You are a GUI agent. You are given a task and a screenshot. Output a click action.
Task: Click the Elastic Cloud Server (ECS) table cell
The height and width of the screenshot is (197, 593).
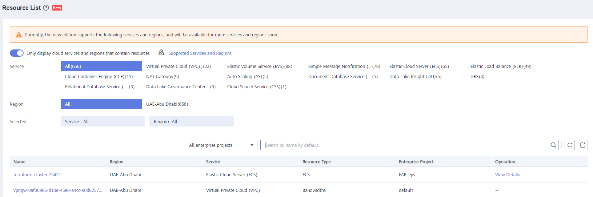pos(232,174)
